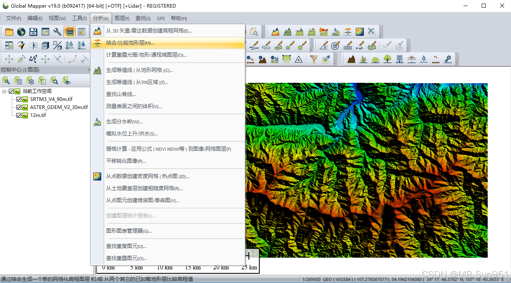Select the SRTM3_V4_90m.tif layer name
511x283 pixels.
(51, 99)
